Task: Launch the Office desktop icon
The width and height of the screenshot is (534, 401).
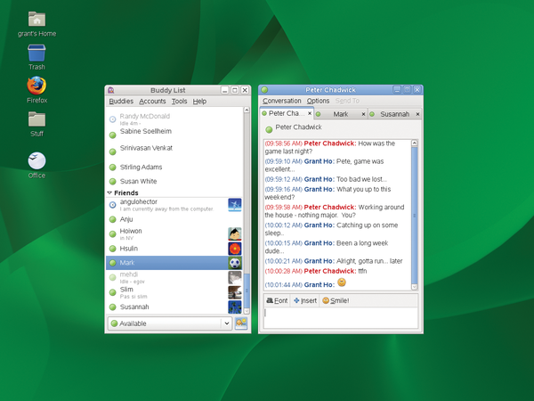Action: tap(36, 160)
